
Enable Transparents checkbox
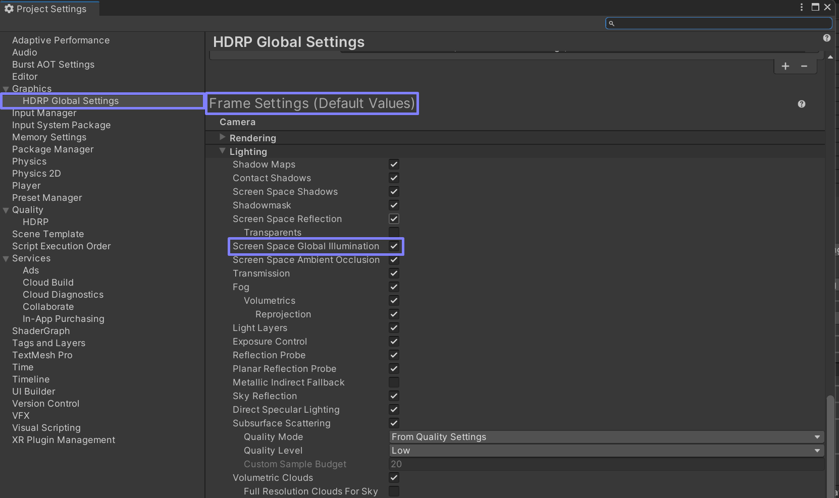click(394, 232)
